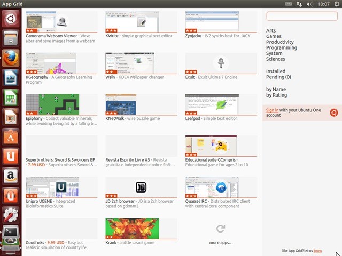Open Ubuntu Dash home from launcher
The height and width of the screenshot is (256, 342).
[x=11, y=19]
